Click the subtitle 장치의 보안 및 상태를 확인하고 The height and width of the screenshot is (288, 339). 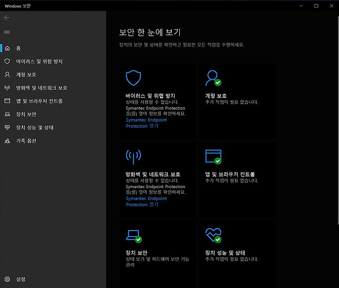pyautogui.click(x=182, y=45)
